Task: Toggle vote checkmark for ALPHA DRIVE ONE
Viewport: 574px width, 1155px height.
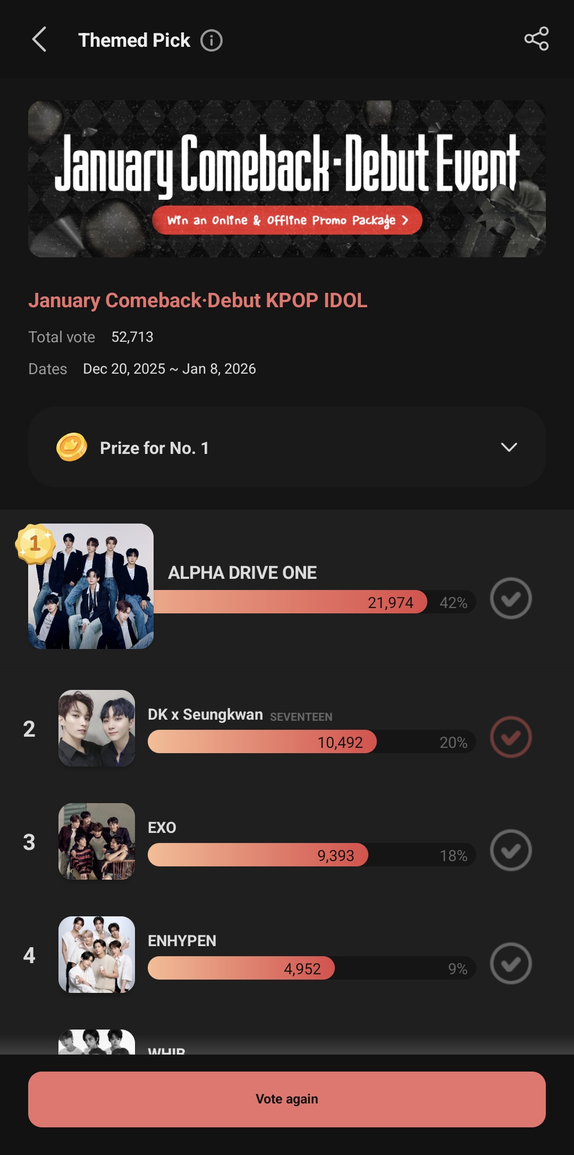Action: pos(510,598)
